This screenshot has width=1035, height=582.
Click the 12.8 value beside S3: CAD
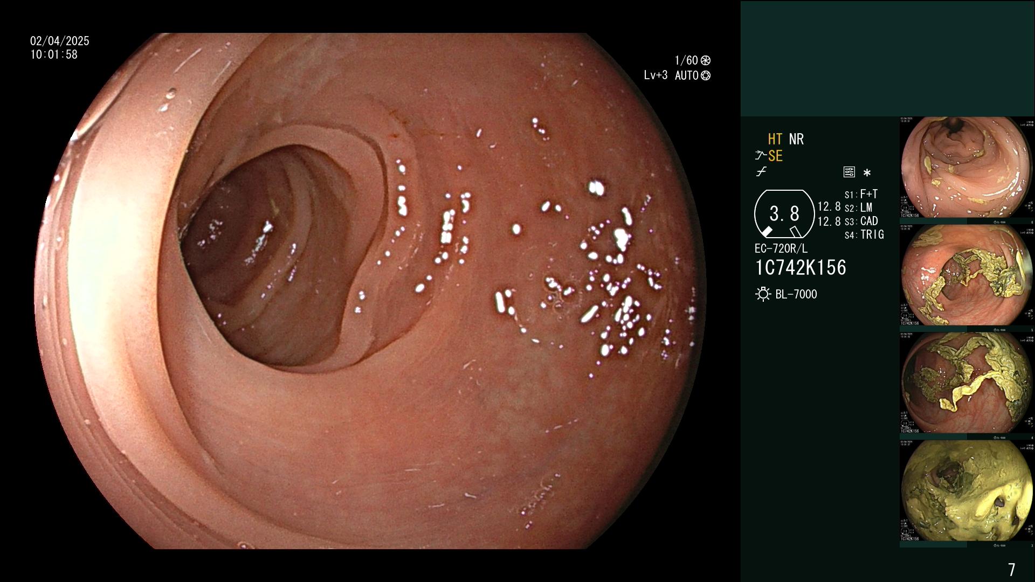tap(829, 221)
